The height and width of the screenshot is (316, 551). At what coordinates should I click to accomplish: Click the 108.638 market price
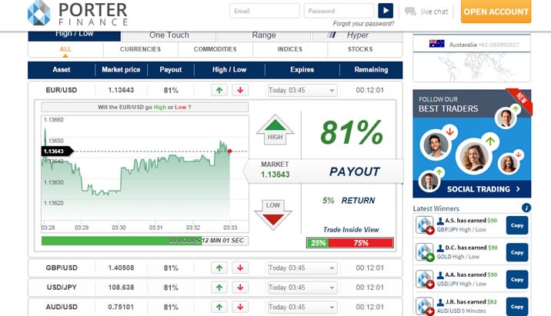[x=121, y=288]
